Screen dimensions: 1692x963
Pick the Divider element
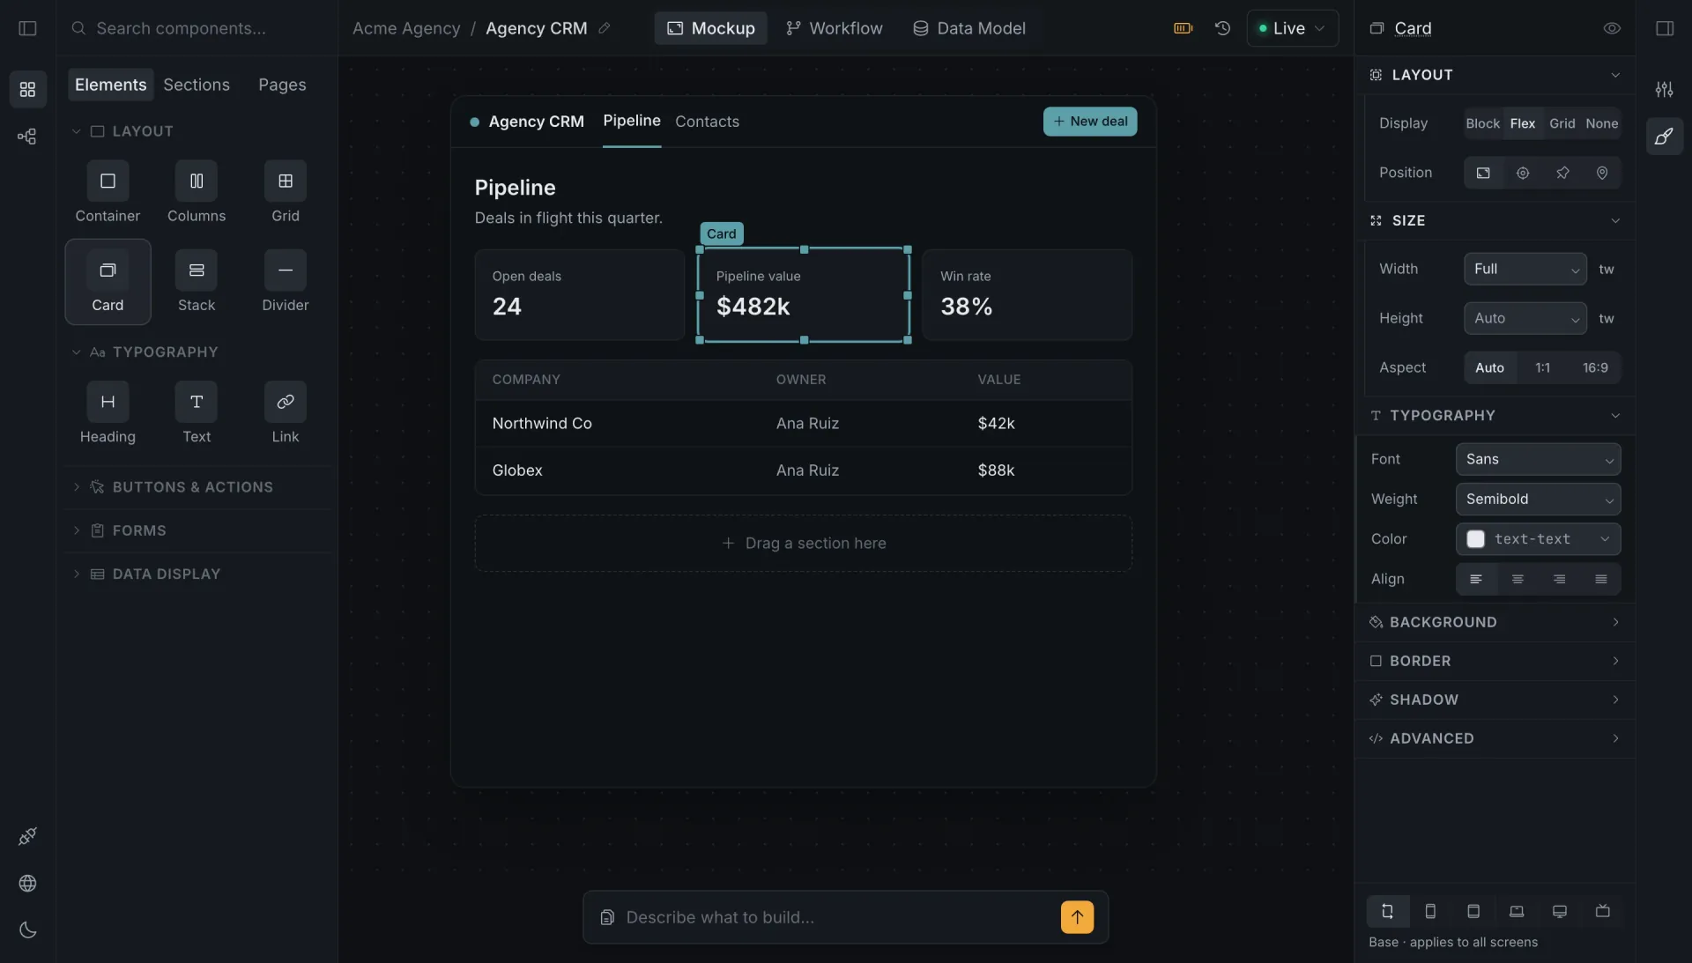285,282
